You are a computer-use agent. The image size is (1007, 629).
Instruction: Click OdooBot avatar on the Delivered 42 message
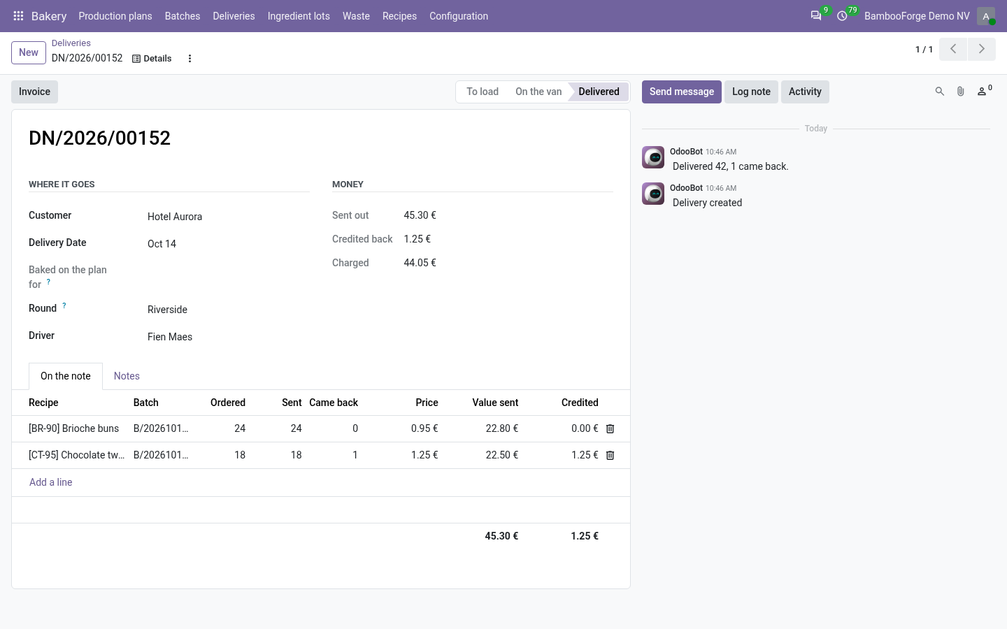click(x=653, y=158)
